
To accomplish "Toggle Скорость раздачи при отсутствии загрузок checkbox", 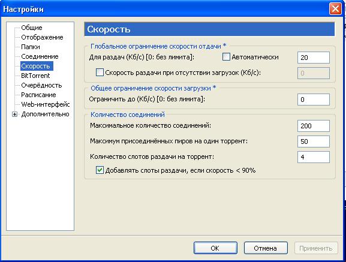I will (100, 73).
